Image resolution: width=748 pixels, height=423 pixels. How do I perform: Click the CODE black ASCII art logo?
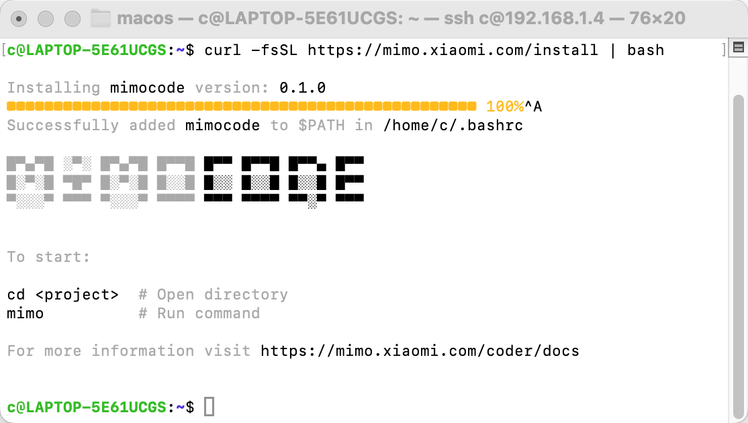coord(284,182)
